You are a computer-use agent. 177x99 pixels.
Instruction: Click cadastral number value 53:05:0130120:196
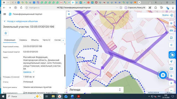(33, 46)
